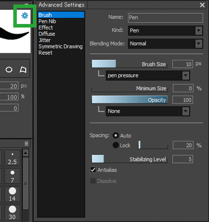Viewport: 209px width, 222px height.
Task: Open the Effect settings category
Action: (x=61, y=28)
